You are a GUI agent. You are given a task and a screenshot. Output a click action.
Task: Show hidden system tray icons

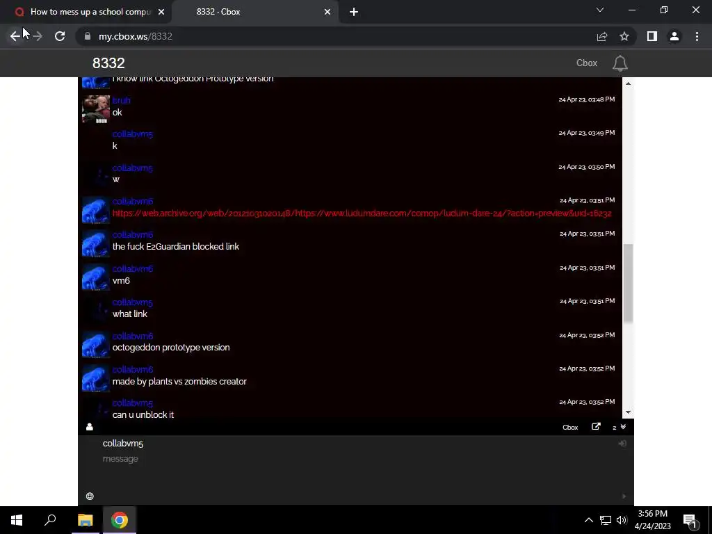588,520
